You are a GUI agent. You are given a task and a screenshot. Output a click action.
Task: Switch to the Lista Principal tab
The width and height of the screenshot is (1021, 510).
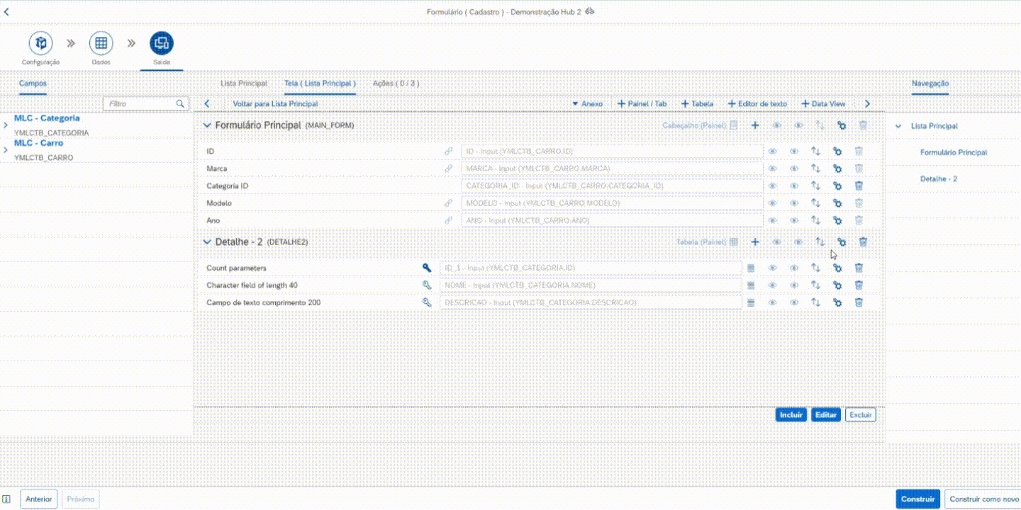tap(244, 84)
